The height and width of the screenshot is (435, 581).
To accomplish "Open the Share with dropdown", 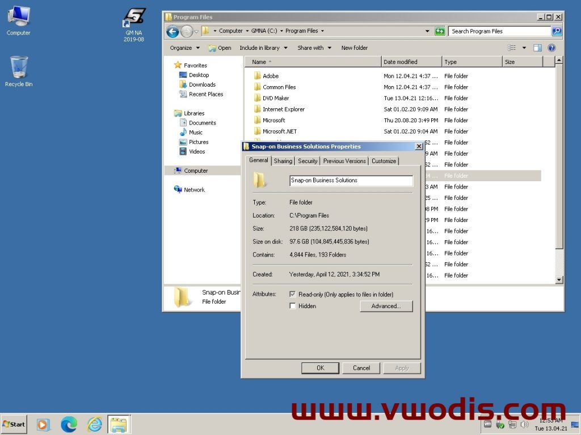I will [x=314, y=48].
